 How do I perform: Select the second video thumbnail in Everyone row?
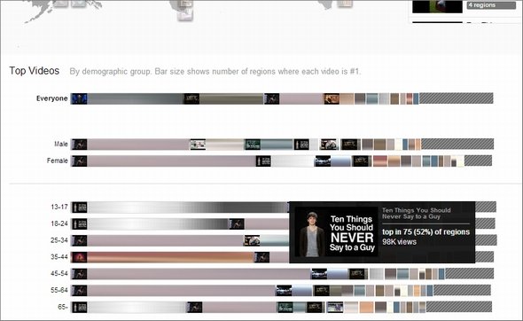click(191, 98)
